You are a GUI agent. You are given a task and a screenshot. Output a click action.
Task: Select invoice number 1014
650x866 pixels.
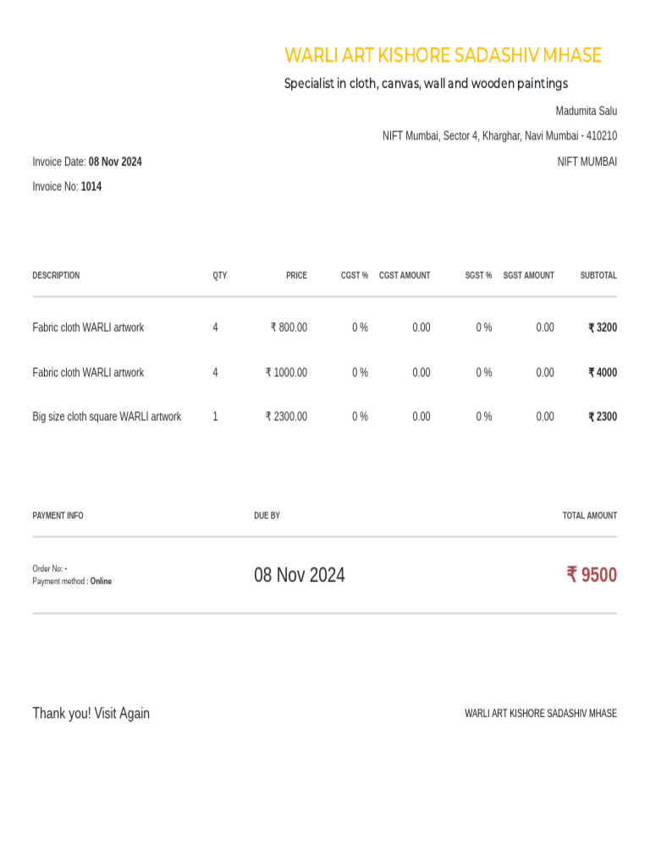point(91,186)
